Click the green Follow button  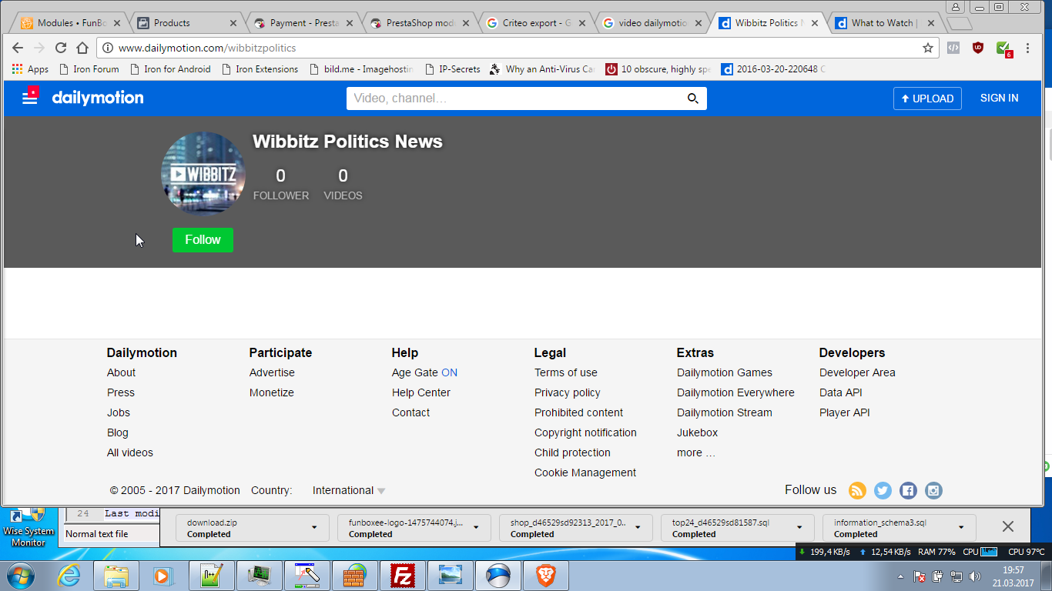click(203, 239)
